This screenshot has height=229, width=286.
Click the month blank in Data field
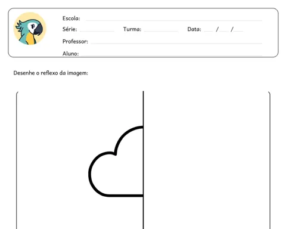pyautogui.click(x=224, y=31)
